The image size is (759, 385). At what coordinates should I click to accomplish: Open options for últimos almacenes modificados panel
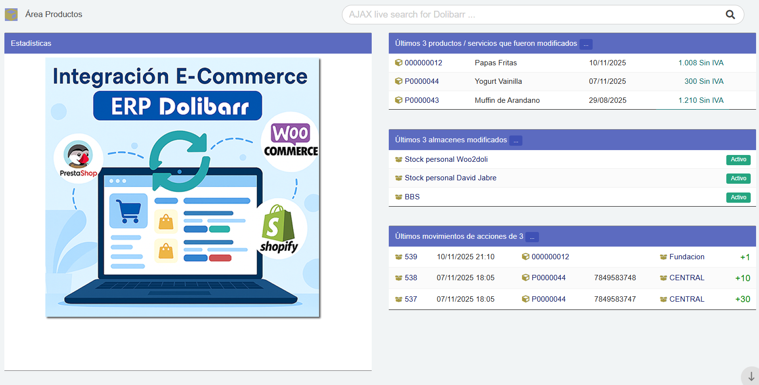click(x=516, y=140)
